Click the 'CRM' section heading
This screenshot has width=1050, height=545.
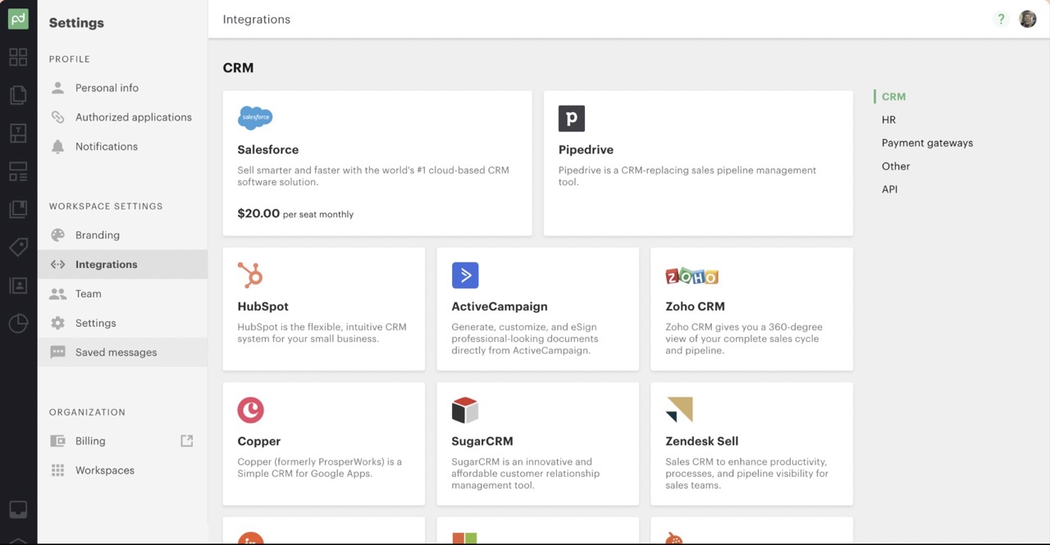click(x=238, y=68)
